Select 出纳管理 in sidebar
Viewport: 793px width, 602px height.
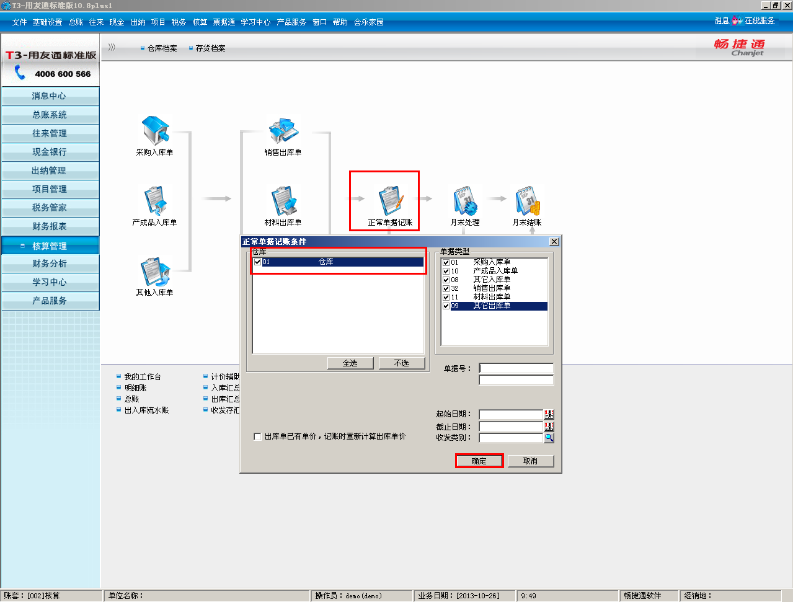coord(50,170)
